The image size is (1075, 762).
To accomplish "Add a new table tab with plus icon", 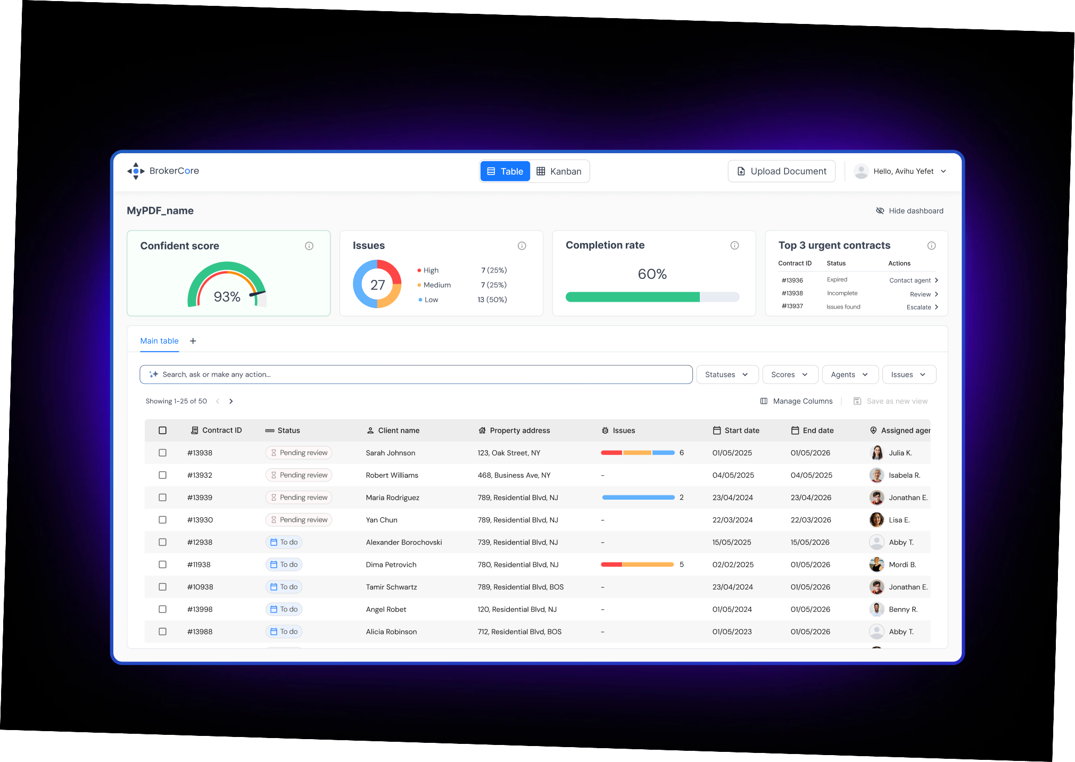I will pyautogui.click(x=193, y=341).
